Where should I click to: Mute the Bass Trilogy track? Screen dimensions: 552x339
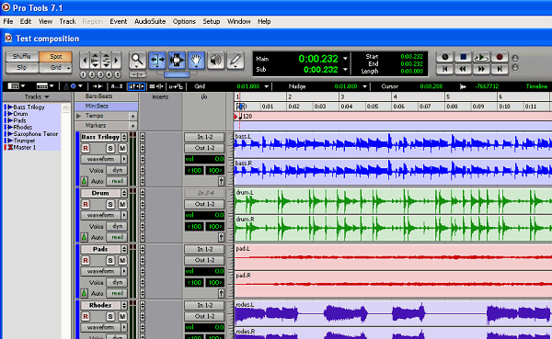(122, 149)
